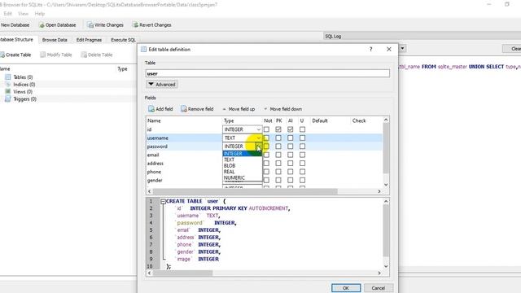Click the New Database button
Screen dimensions: 521x293
click(15, 25)
